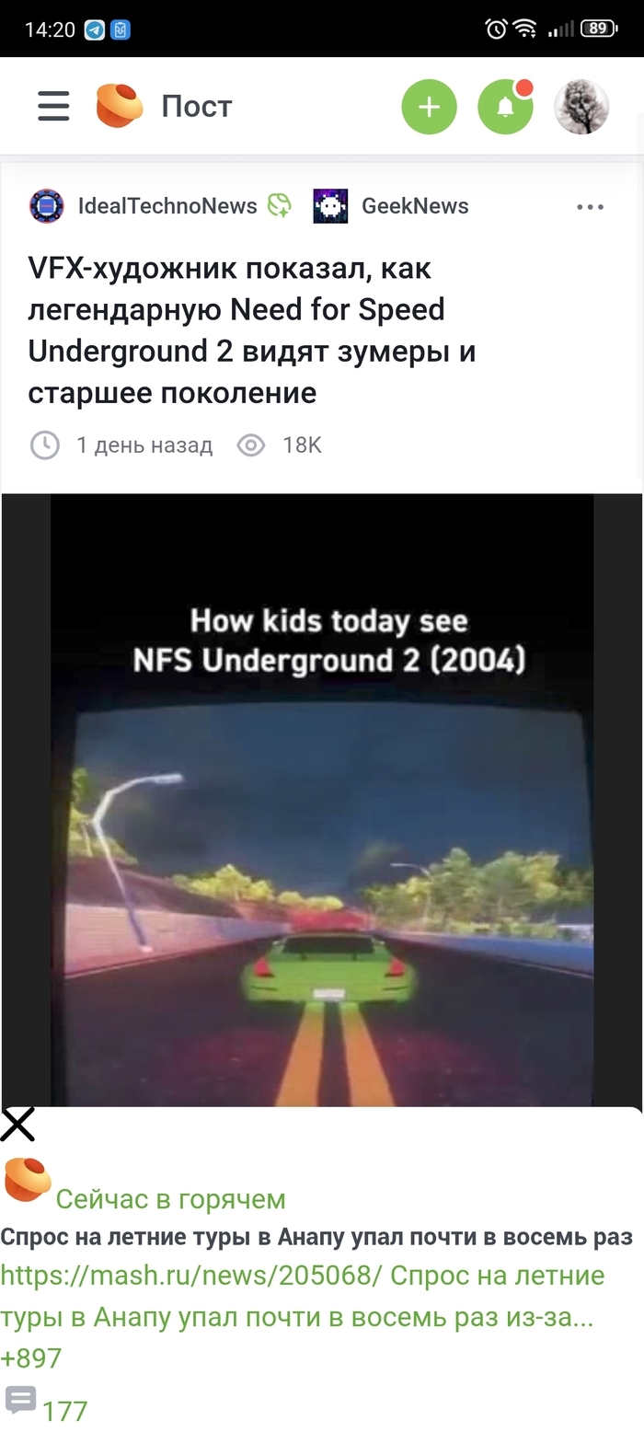Open "Сейчас в горячем" section

(x=170, y=1199)
